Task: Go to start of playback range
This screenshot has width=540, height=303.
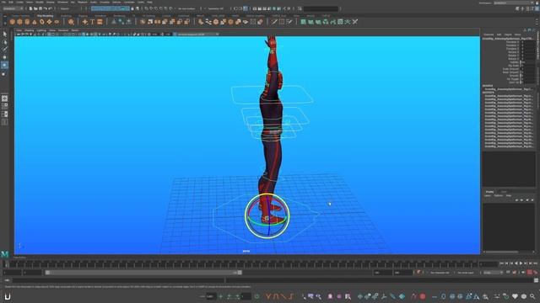Action: (x=502, y=263)
